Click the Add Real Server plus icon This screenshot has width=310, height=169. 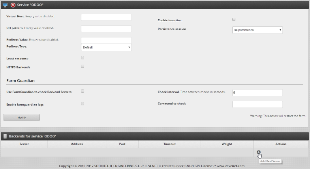pos(259,152)
